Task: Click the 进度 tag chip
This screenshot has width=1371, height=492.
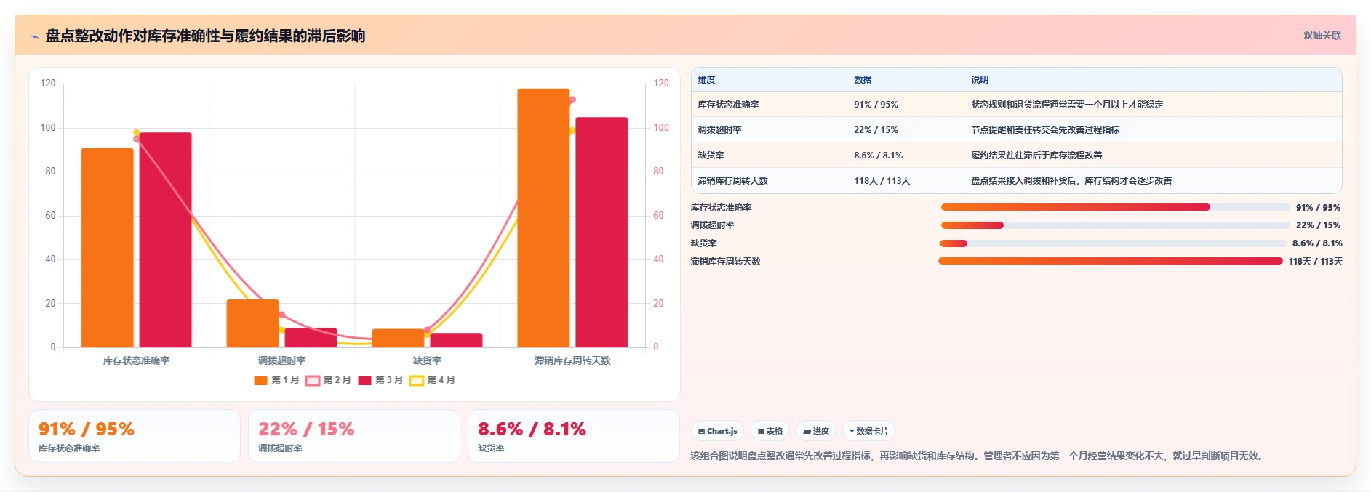Action: tap(816, 431)
